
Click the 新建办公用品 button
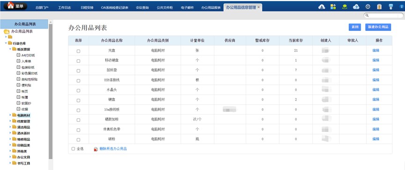(378, 27)
